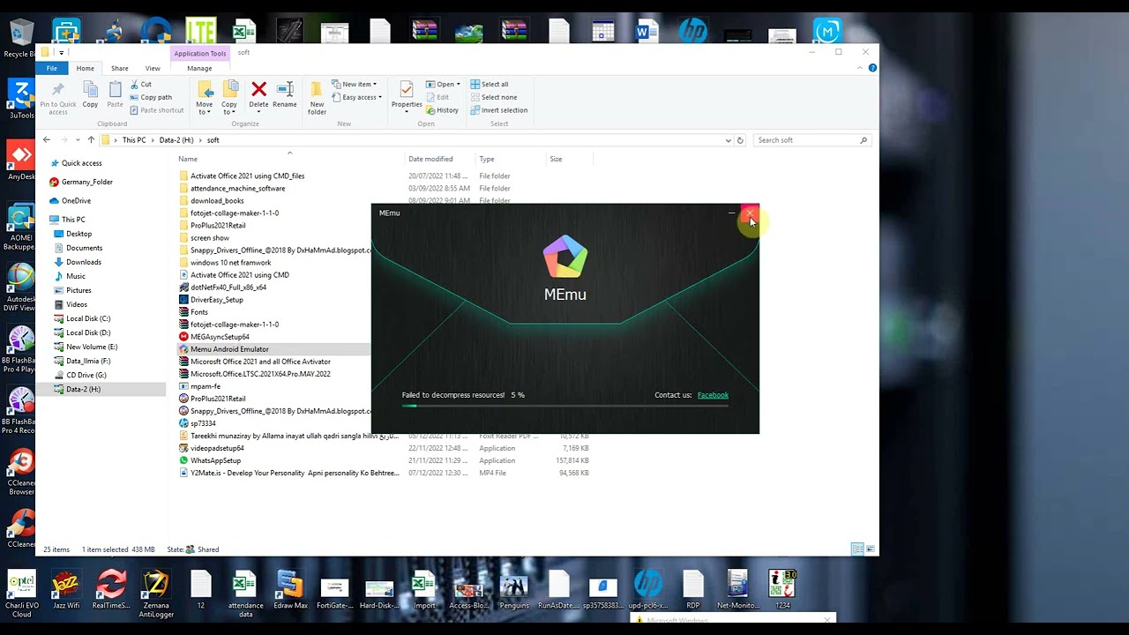Select Quick access in navigation pane

[81, 163]
